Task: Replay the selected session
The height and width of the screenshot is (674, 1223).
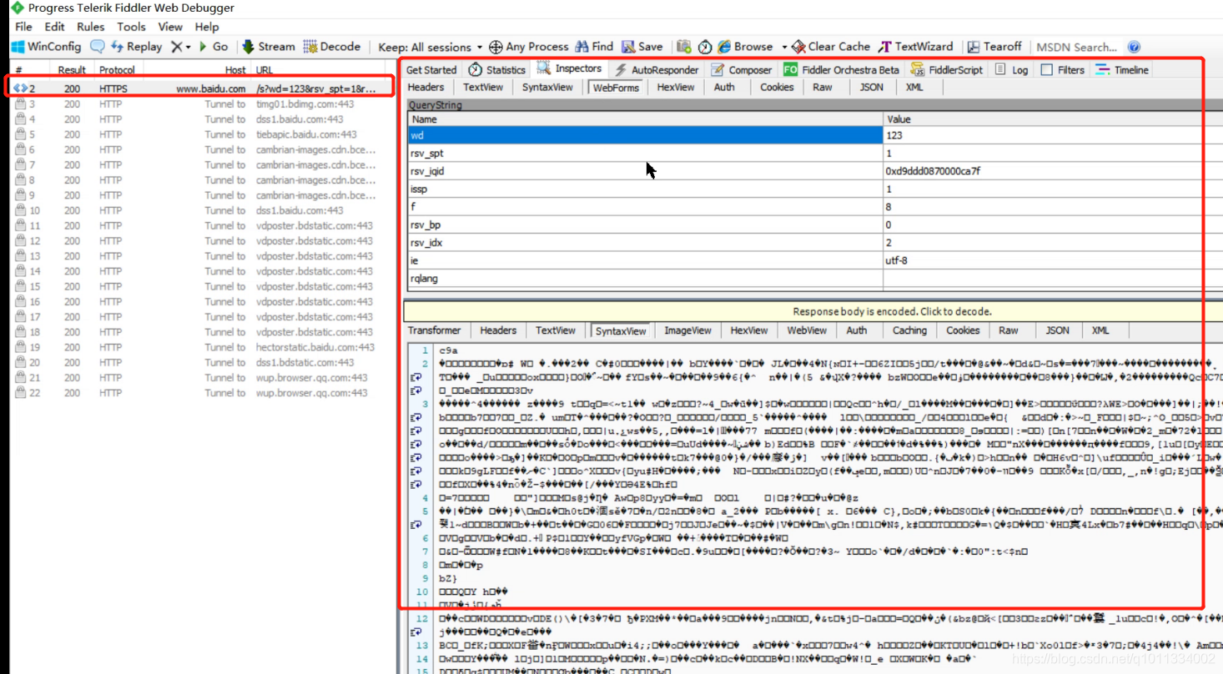Action: click(136, 47)
